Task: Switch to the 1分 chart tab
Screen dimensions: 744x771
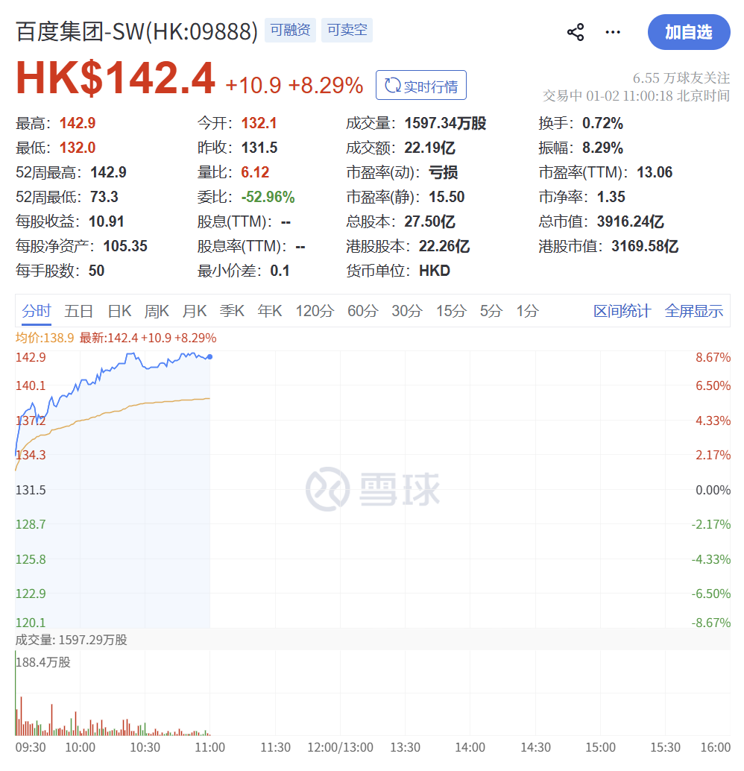Action: [528, 311]
